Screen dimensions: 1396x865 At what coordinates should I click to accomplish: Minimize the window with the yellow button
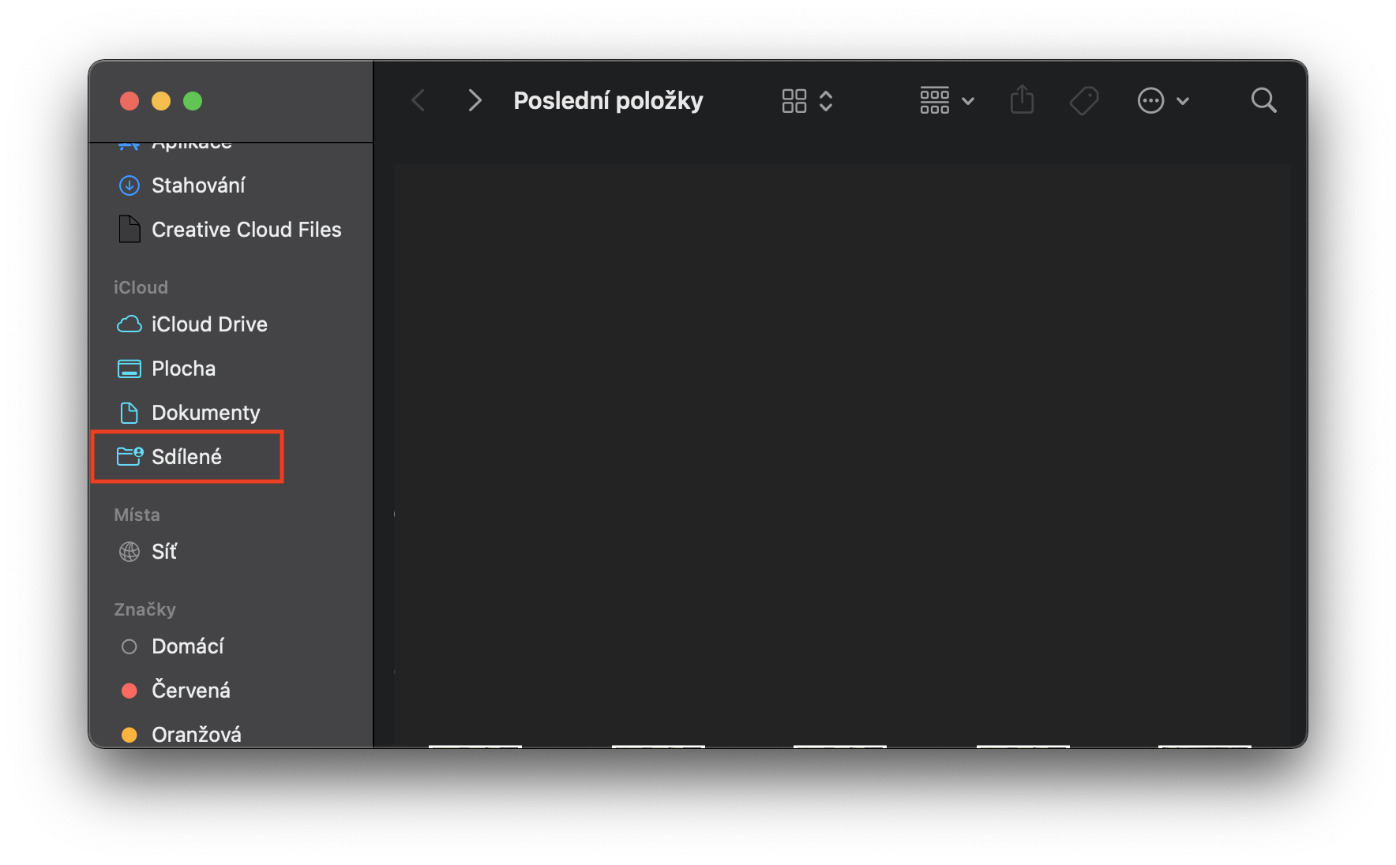coord(161,101)
